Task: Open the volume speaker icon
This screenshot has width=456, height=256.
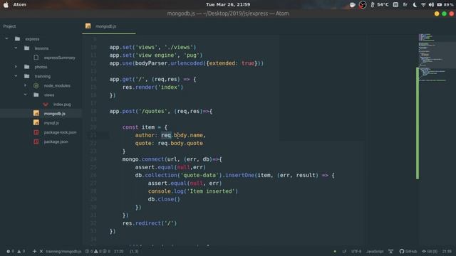Action: (431, 5)
